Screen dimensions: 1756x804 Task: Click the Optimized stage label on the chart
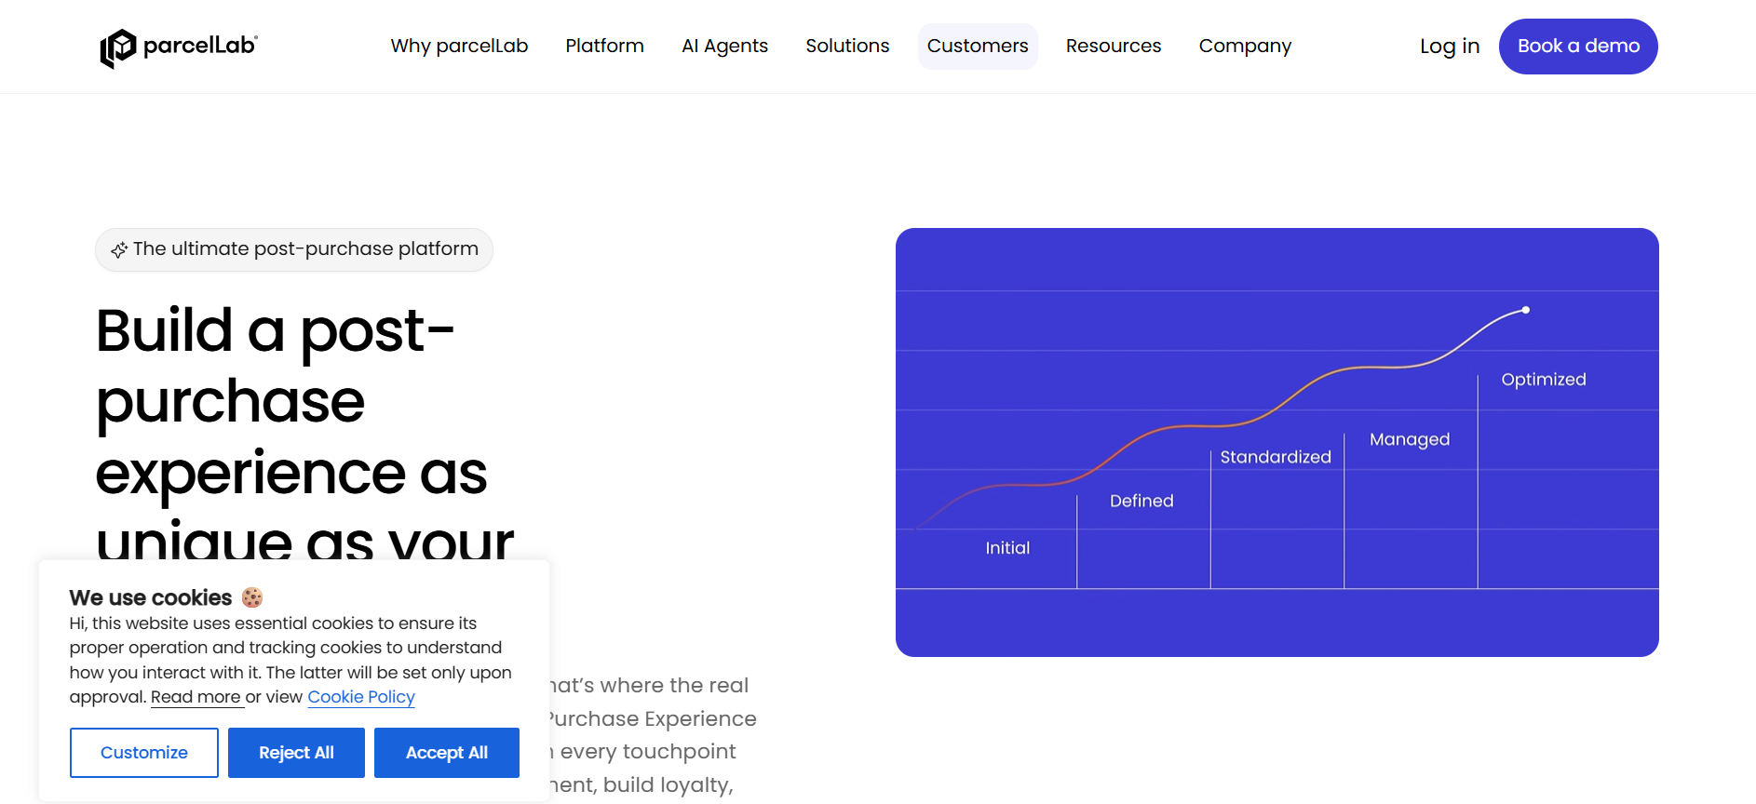1543,380
